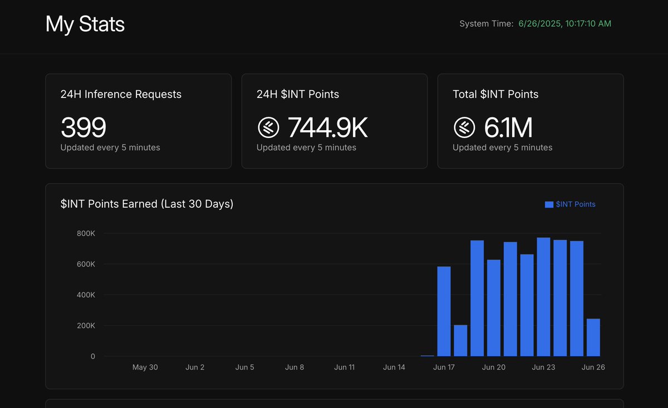Click the short Jun 18 bar
Image resolution: width=668 pixels, height=408 pixels.
460,341
